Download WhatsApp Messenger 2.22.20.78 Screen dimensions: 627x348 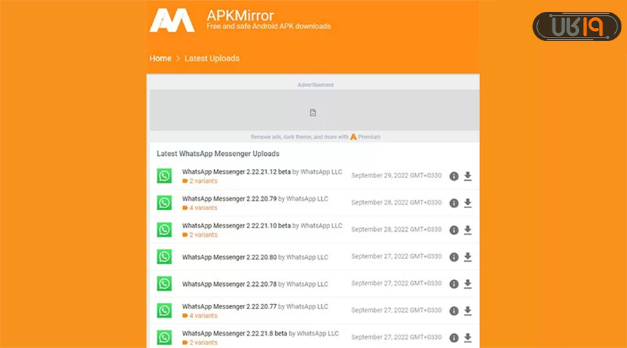pos(467,284)
